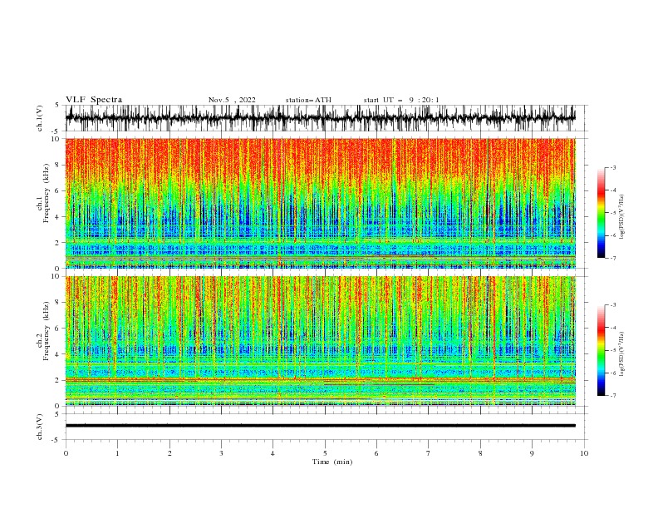Click the ch.2 spectrogram PSD color bar
Viewport: 658px width, 509px height.
[601, 350]
